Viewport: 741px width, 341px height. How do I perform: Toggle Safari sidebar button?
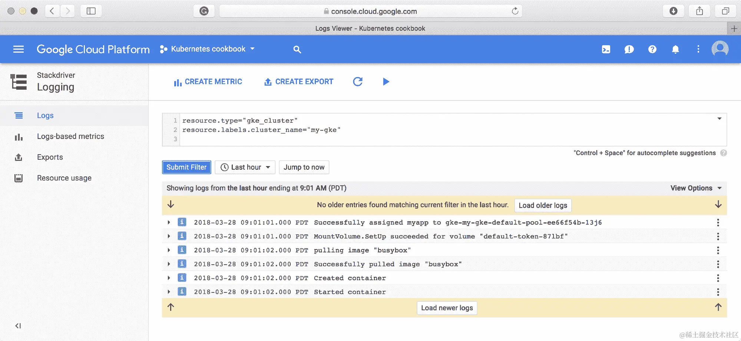(91, 11)
